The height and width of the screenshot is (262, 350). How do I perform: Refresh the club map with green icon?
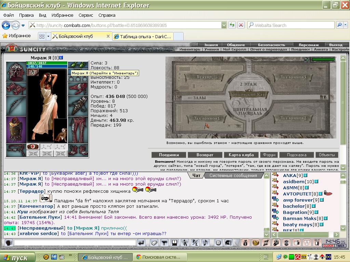click(x=307, y=59)
